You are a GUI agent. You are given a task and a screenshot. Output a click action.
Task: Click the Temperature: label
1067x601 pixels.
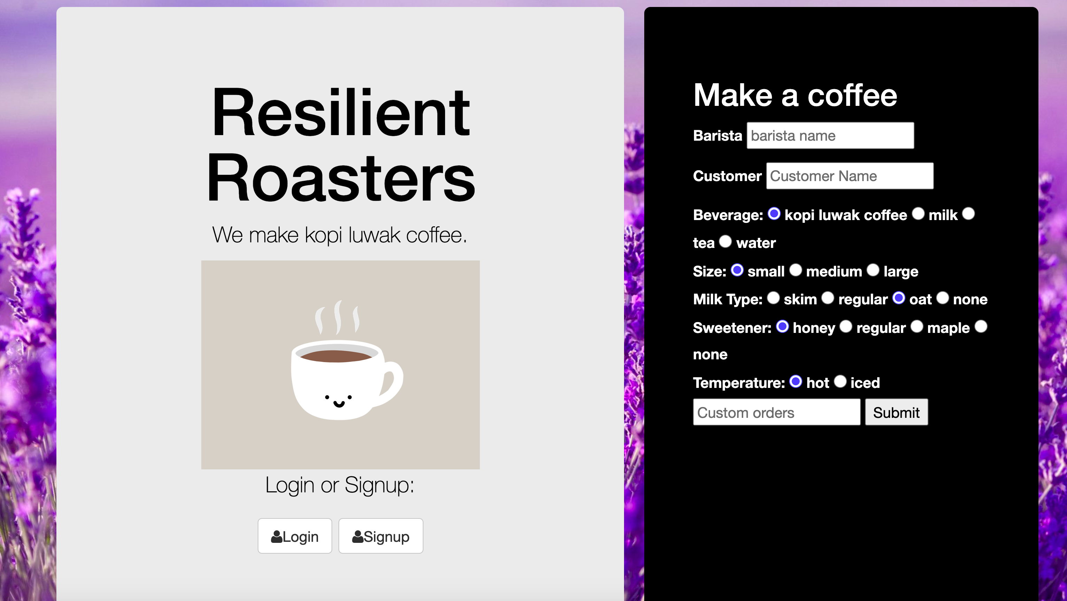pos(739,383)
